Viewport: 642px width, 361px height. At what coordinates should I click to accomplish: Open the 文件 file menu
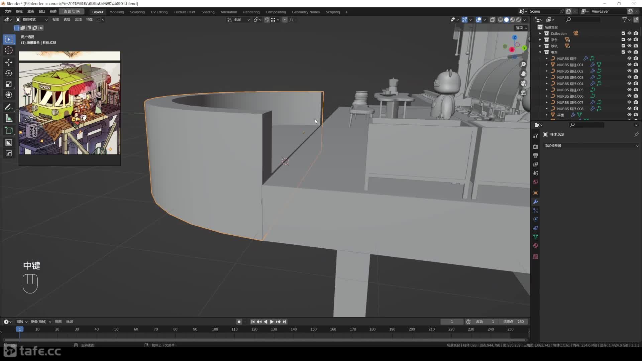click(x=8, y=12)
